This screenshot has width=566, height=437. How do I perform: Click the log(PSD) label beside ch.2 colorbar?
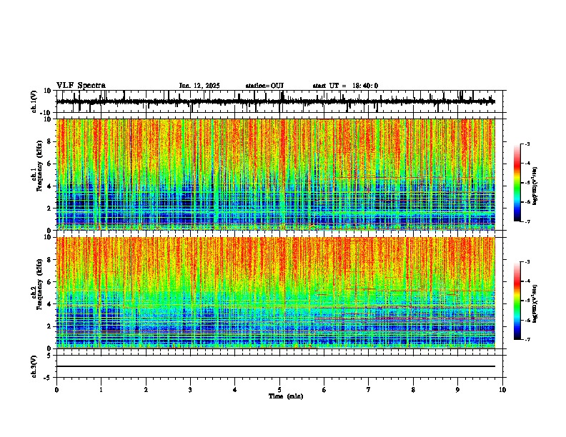(x=535, y=303)
